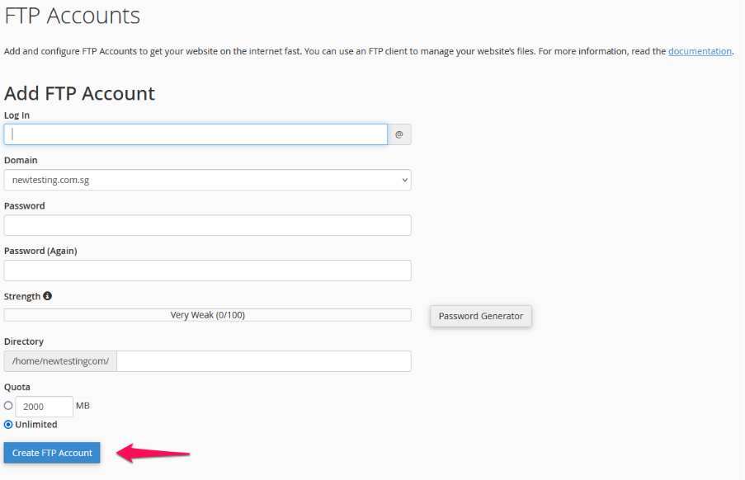Click the quota field showing 2000
Screen dimensions: 745x480
44,407
